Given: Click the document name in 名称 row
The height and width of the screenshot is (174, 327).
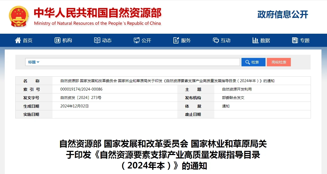Looking at the screenshot, I should point(167,81).
